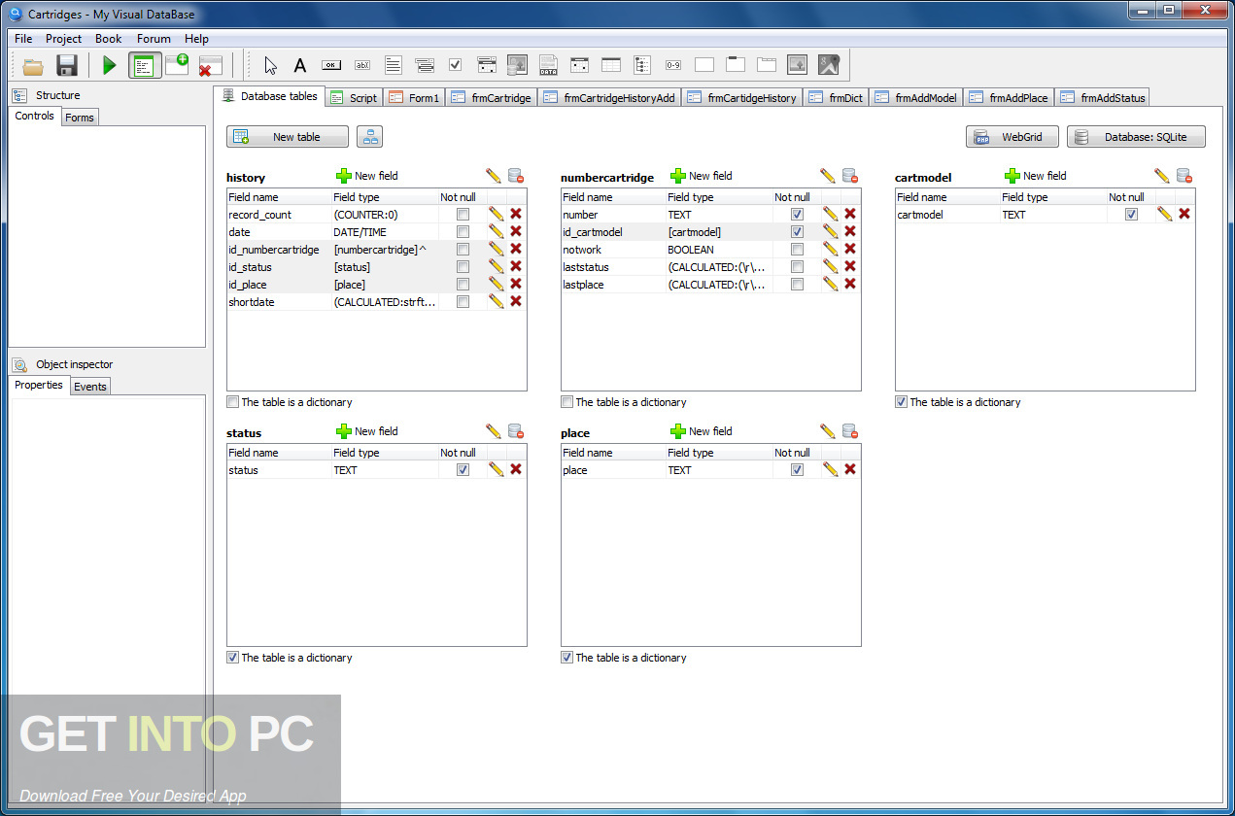Viewport: 1235px width, 816px height.
Task: Open the Help menu
Action: tap(196, 39)
